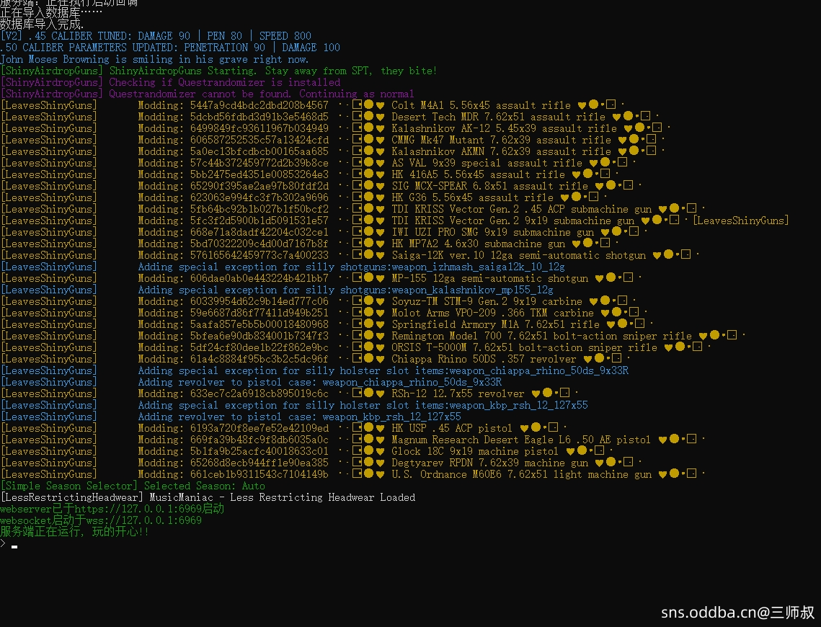Select the silly shotguns 'weapon_kalashnikov_mp155_12g' line
The image size is (821, 627).
[x=277, y=290]
